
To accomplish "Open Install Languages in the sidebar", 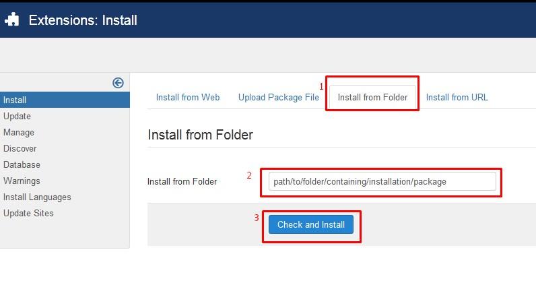I will 37,197.
